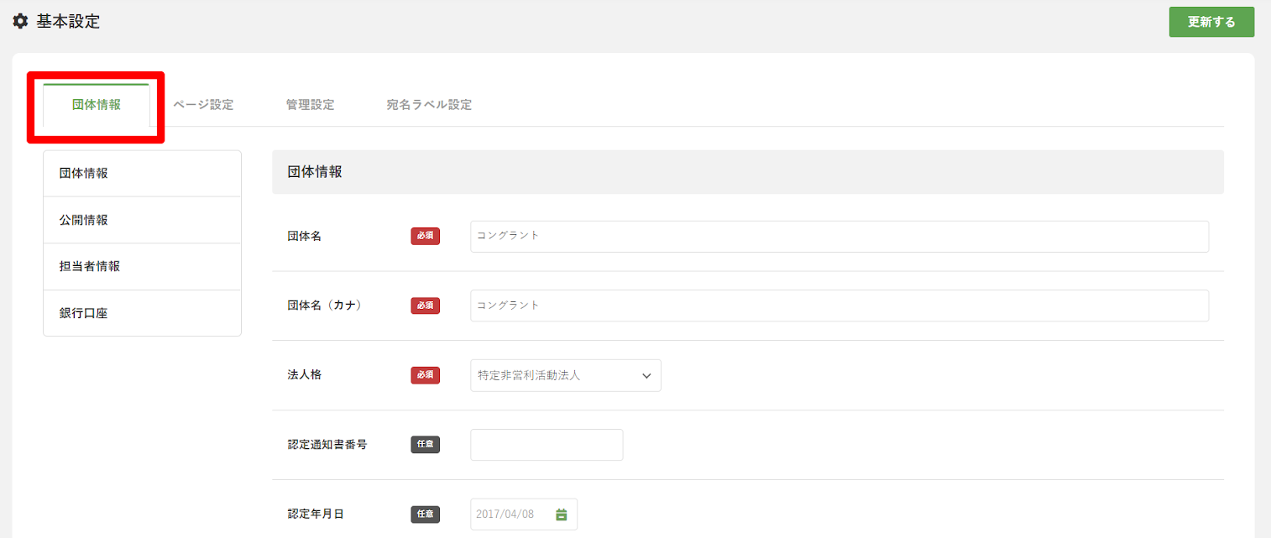The height and width of the screenshot is (538, 1271).
Task: Open the 管理設定 tab
Action: coord(310,105)
